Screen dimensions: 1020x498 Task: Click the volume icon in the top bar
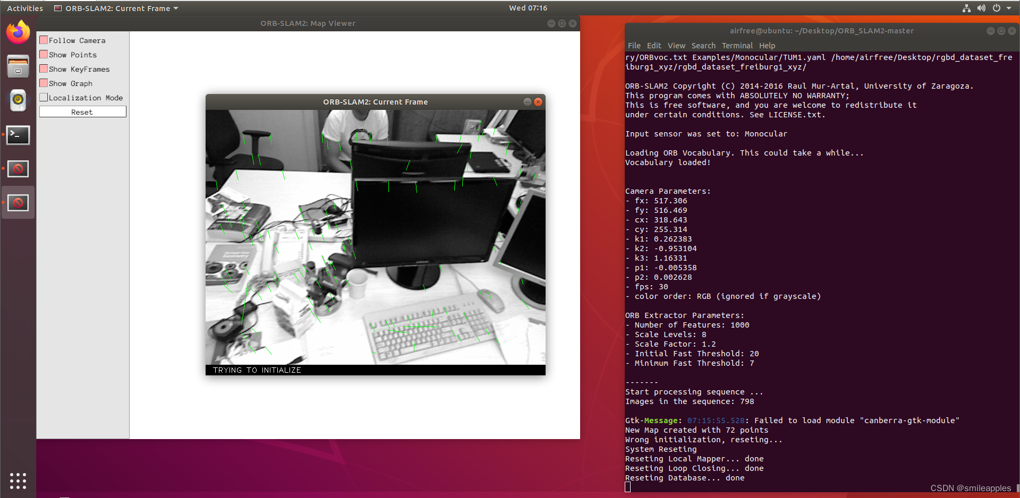coord(981,8)
